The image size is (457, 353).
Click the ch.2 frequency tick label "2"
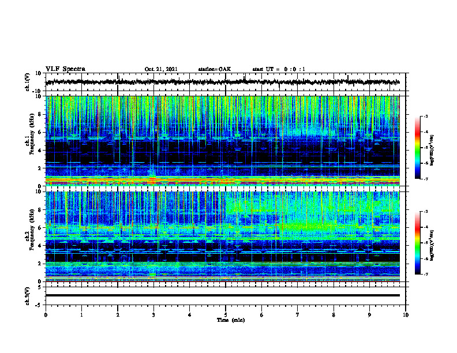point(40,264)
